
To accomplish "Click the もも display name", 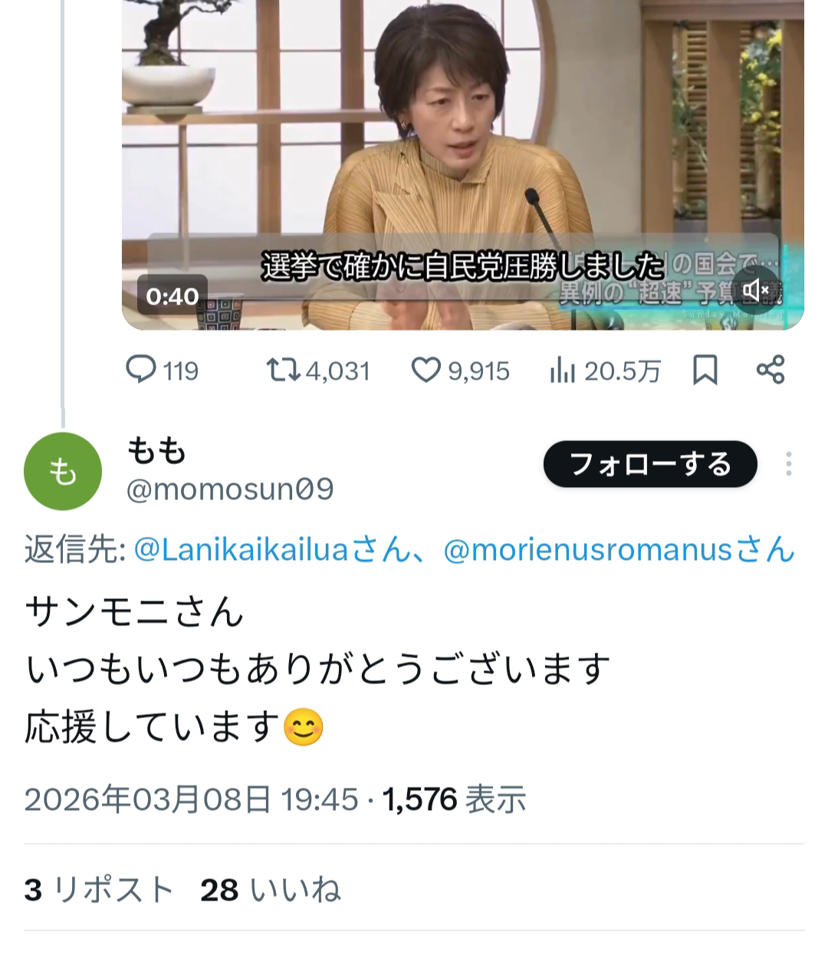I will 156,450.
